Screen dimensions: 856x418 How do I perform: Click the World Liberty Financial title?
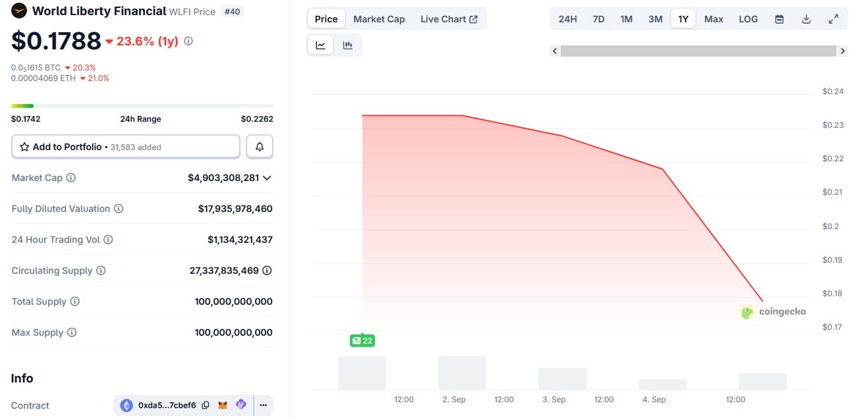pos(99,11)
